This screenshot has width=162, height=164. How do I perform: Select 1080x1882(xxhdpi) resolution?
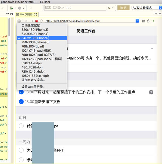[42, 76]
